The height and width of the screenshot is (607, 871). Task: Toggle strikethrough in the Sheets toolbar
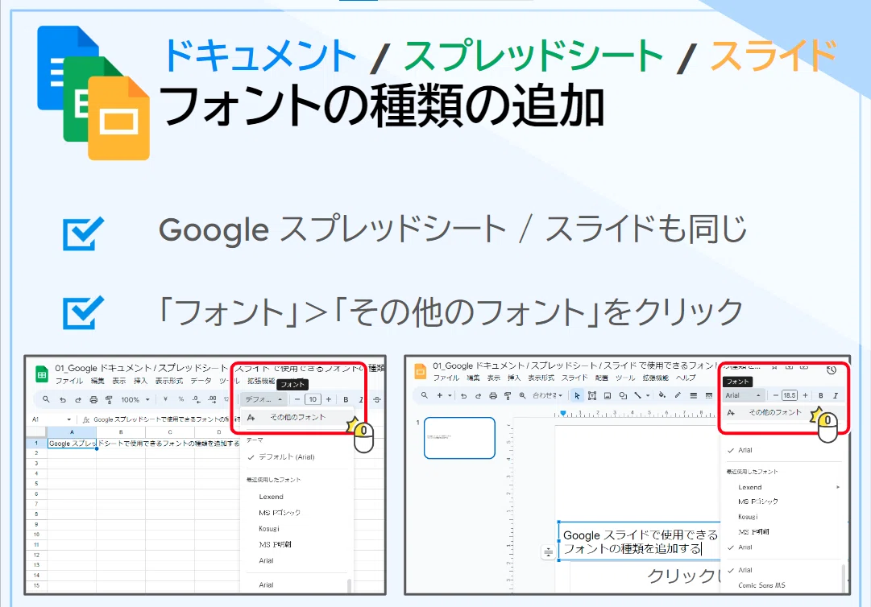point(377,399)
